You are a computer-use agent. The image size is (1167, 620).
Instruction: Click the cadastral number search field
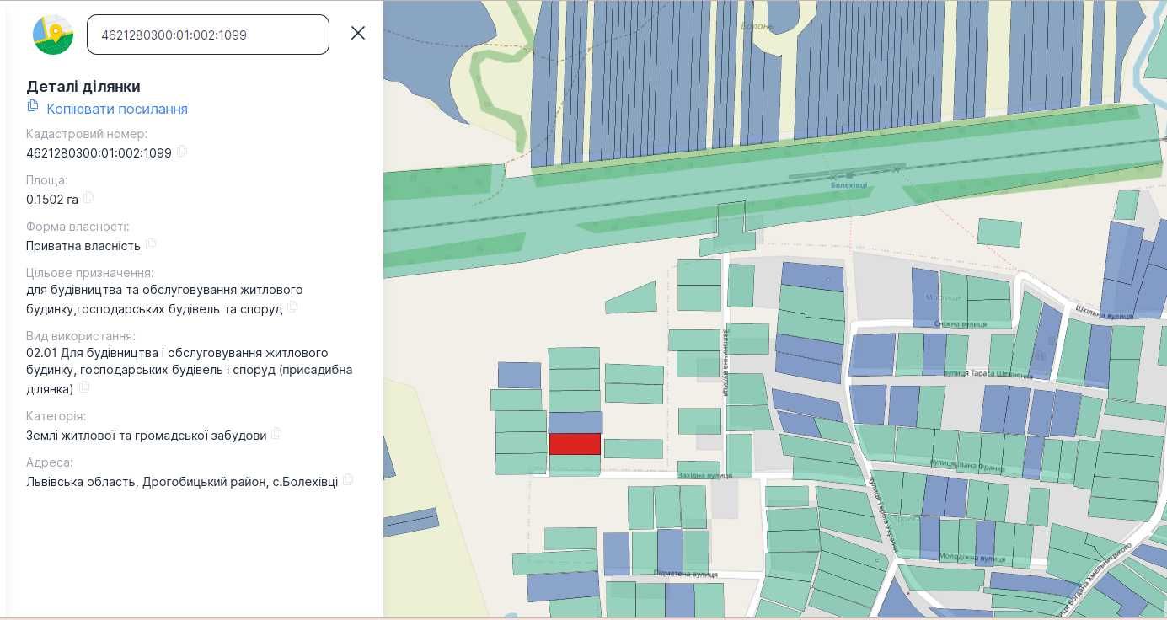[x=208, y=35]
